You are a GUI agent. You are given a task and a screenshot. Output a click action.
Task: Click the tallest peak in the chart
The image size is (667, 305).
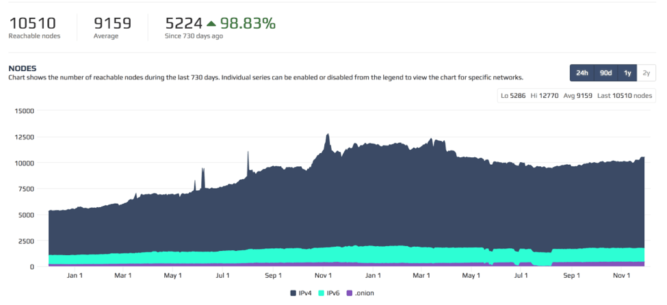328,135
